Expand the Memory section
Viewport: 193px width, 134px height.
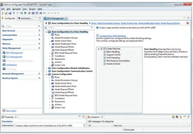39,44
